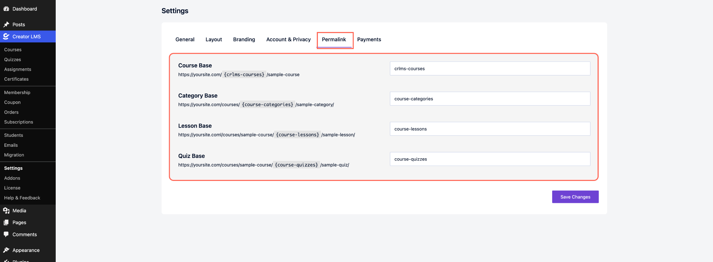Image resolution: width=713 pixels, height=262 pixels.
Task: Click the Comments bubble icon
Action: coord(6,234)
